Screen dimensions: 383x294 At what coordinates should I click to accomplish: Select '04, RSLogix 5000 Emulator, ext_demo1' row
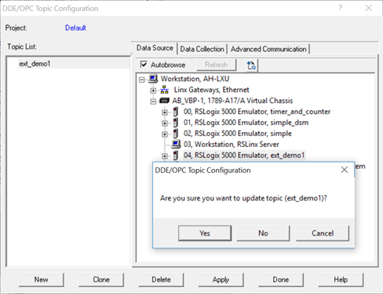point(244,156)
